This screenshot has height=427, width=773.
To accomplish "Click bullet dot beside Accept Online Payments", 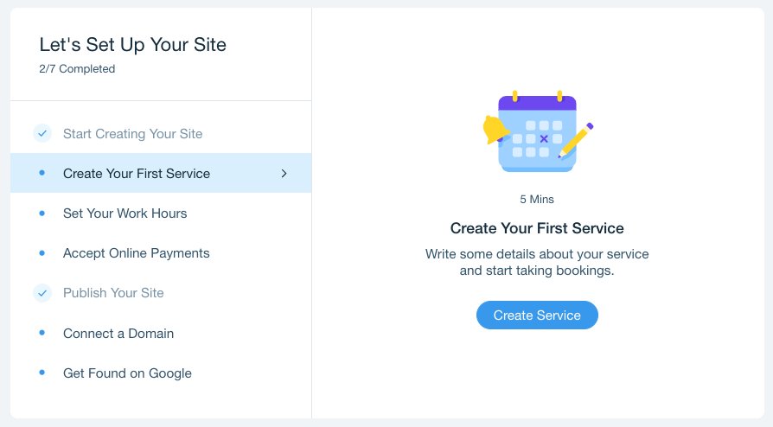I will point(42,253).
